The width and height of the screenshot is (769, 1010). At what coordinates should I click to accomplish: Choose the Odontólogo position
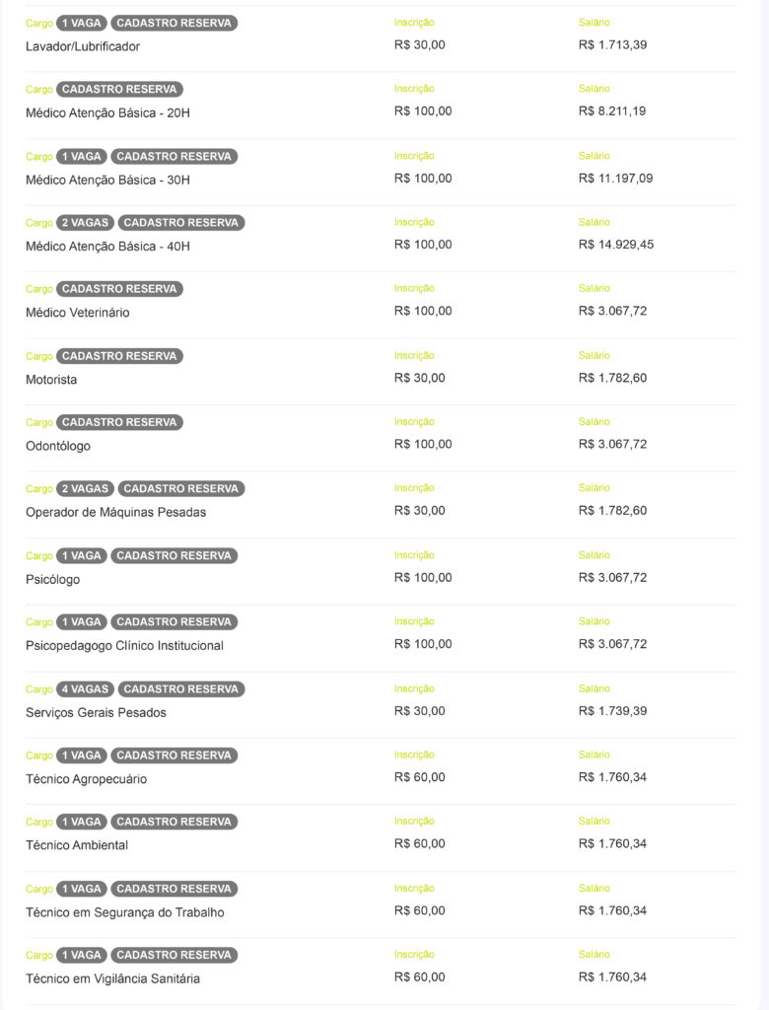click(x=58, y=446)
